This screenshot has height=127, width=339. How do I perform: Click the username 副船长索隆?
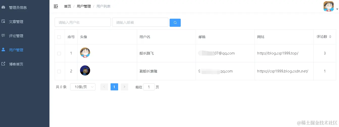(x=148, y=71)
